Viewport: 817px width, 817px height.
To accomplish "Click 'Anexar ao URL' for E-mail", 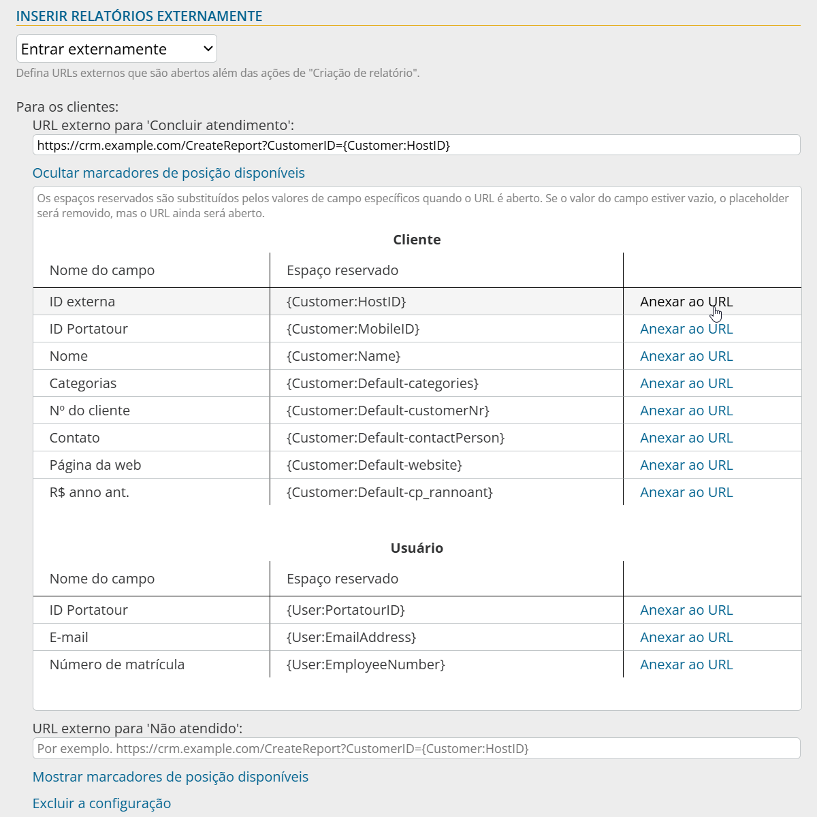I will 686,637.
